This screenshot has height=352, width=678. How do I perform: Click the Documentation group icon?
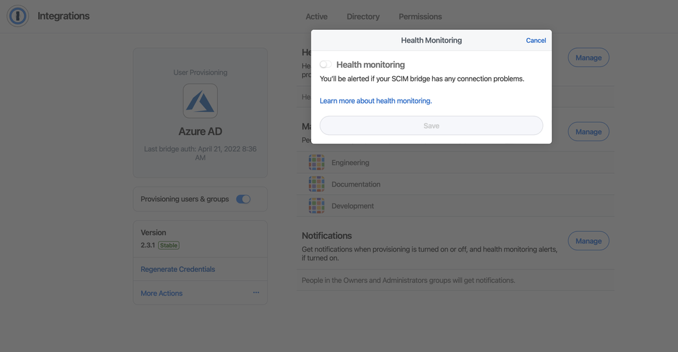316,184
